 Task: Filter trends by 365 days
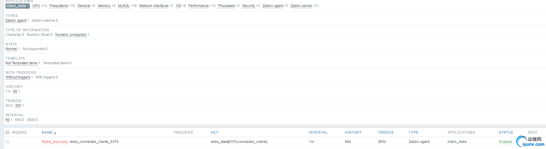tap(18, 106)
